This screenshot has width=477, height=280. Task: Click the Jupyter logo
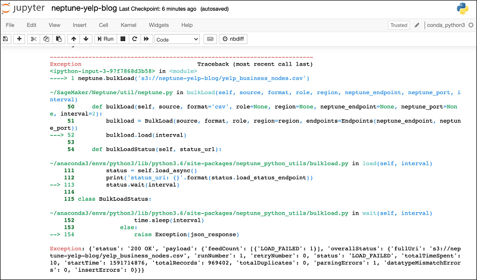click(23, 8)
